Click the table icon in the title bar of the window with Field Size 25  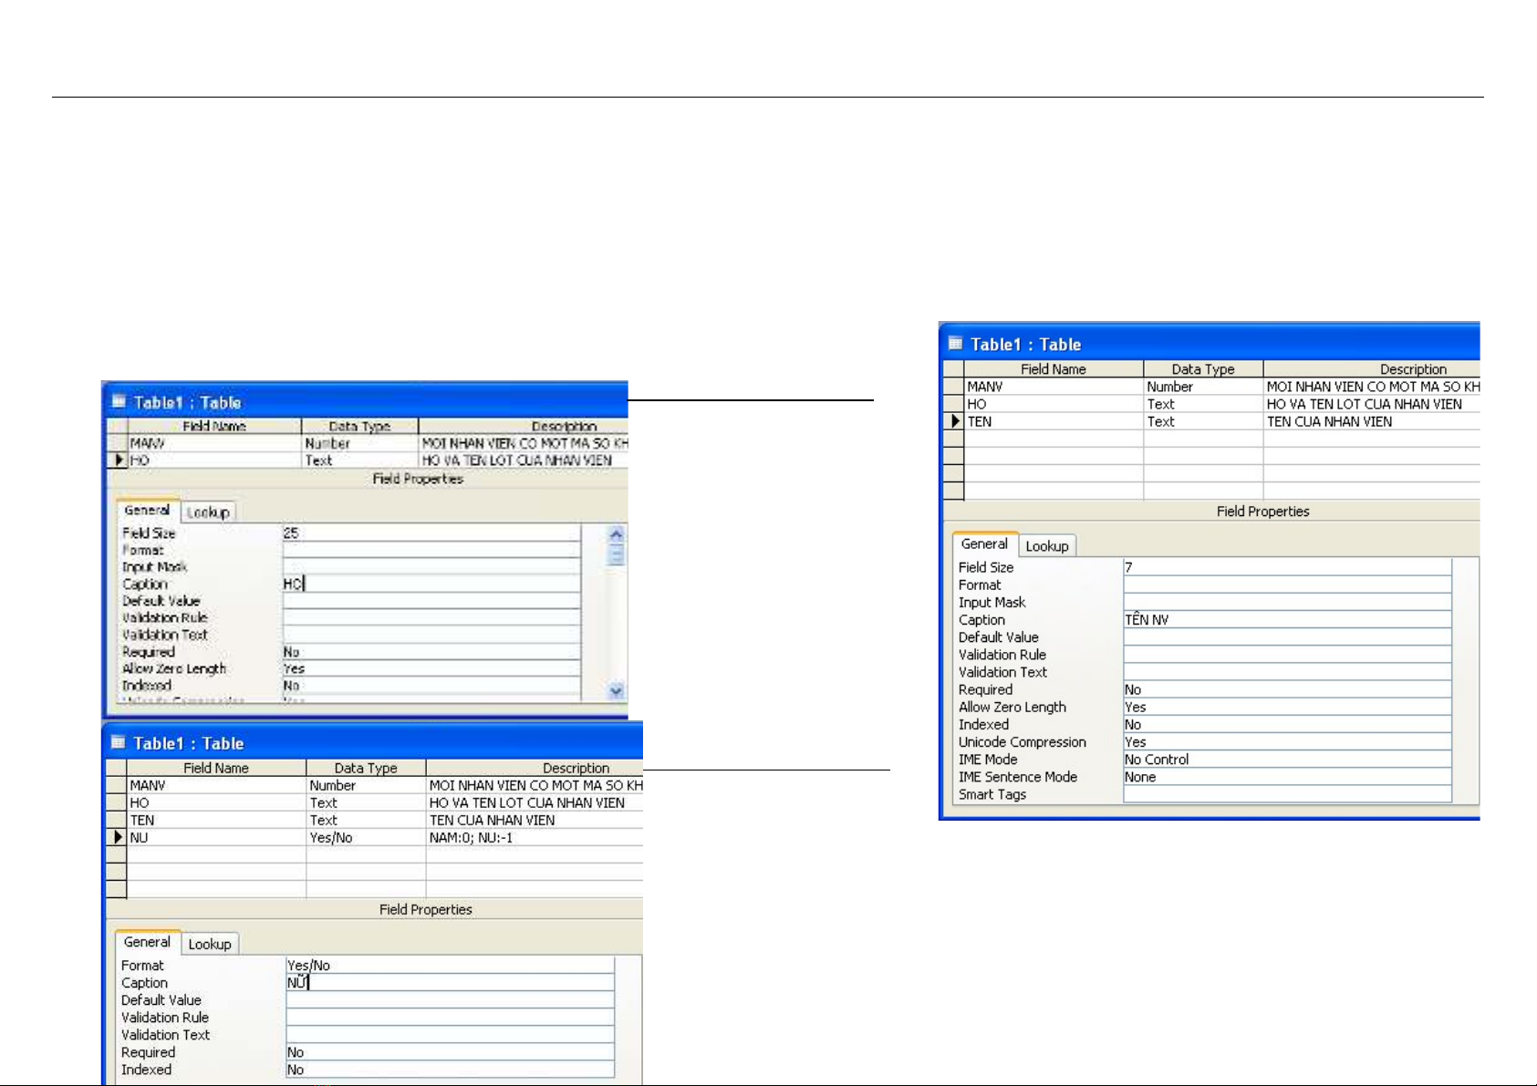[119, 401]
